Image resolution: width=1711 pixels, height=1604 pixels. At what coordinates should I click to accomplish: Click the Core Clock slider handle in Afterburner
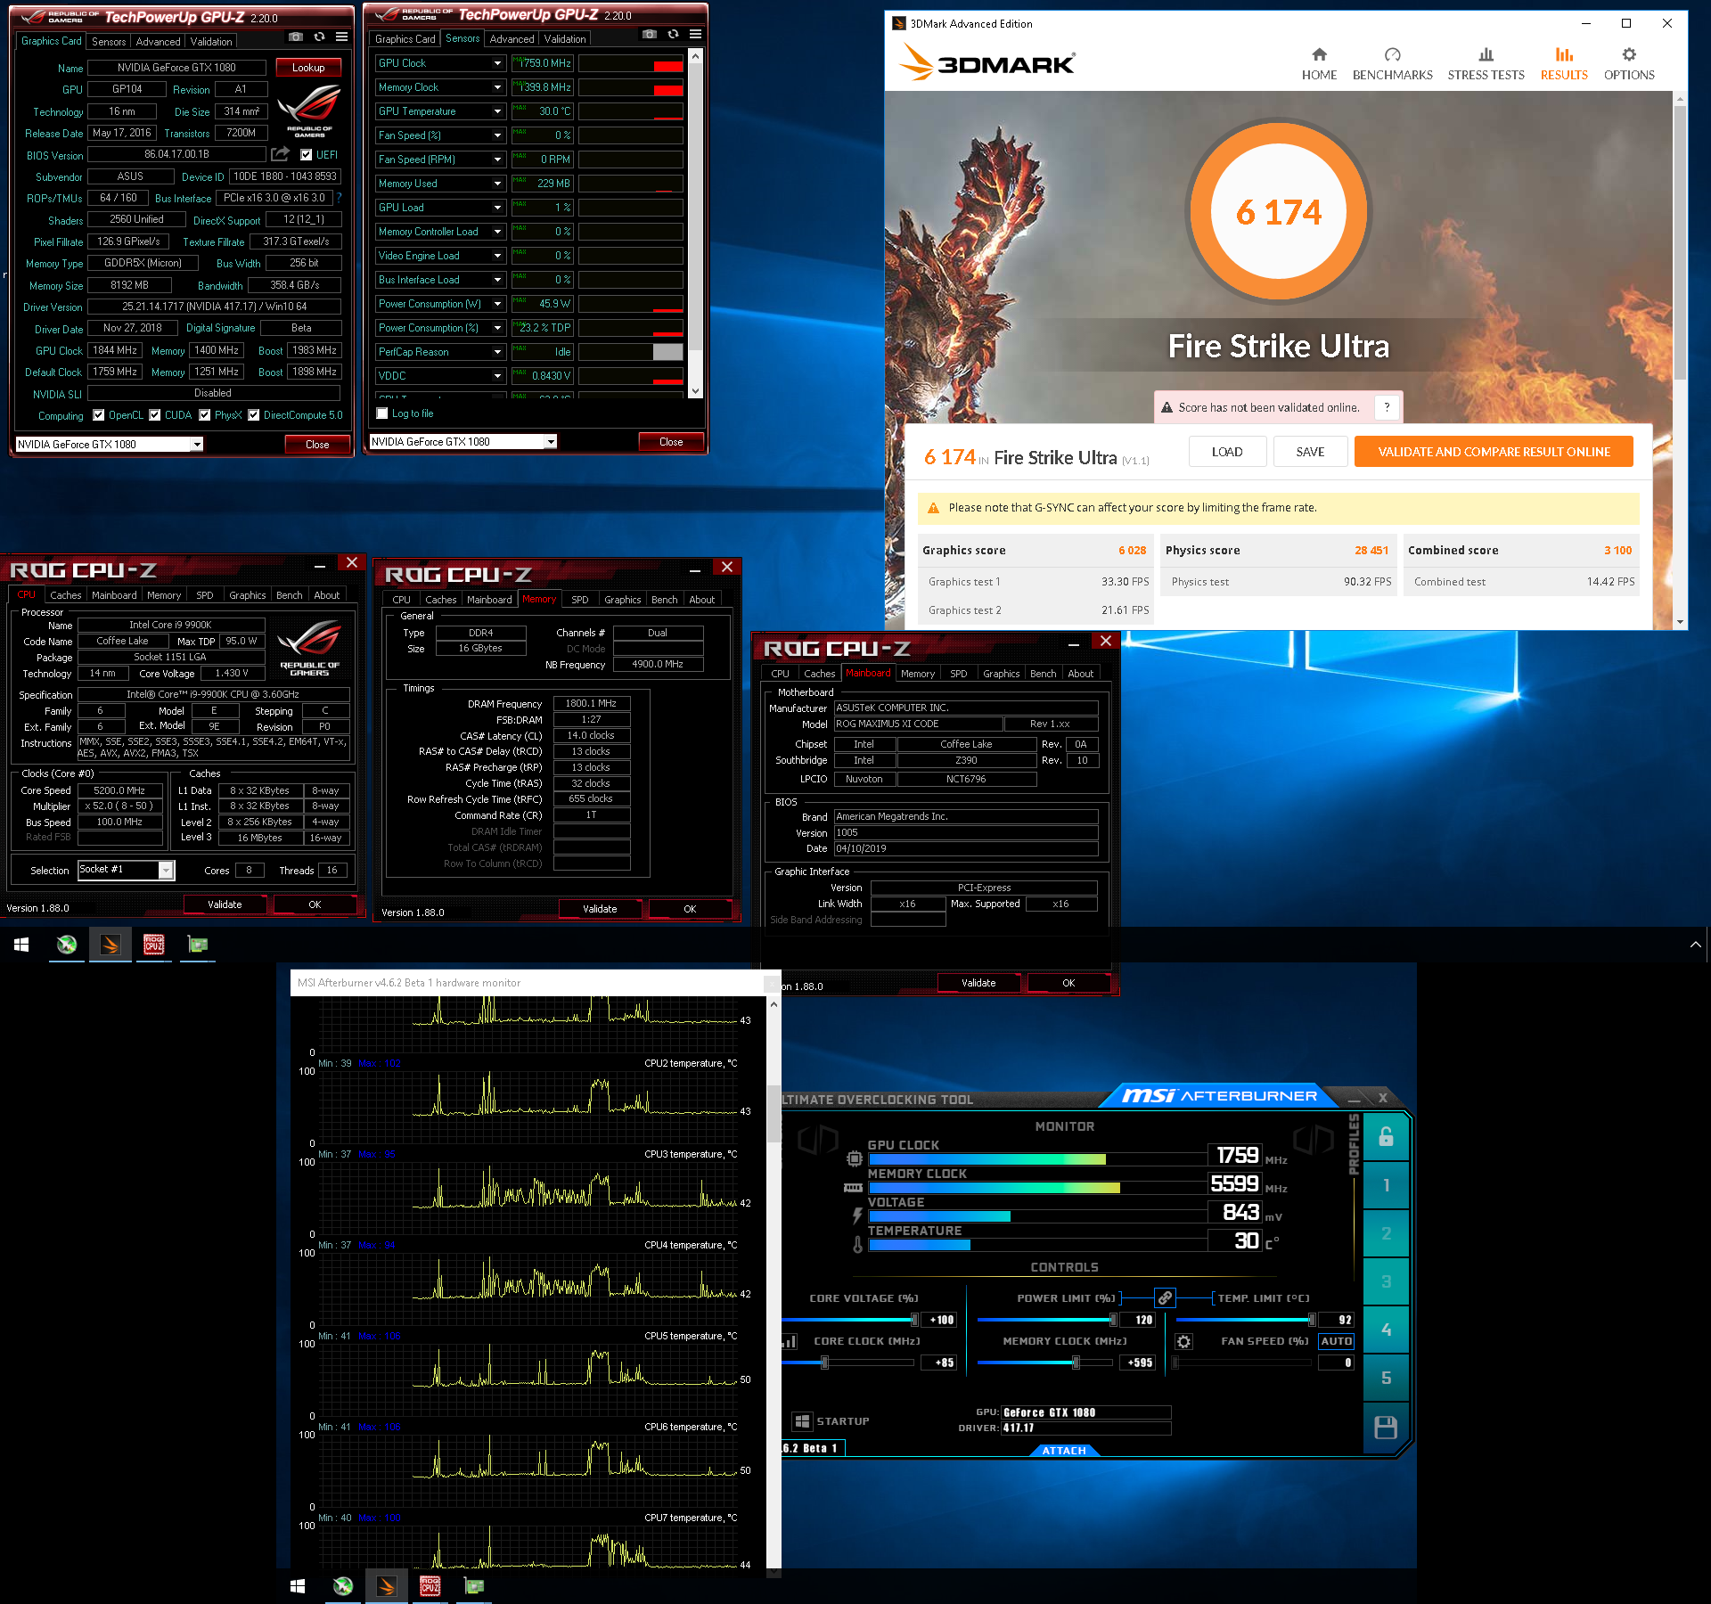[825, 1363]
